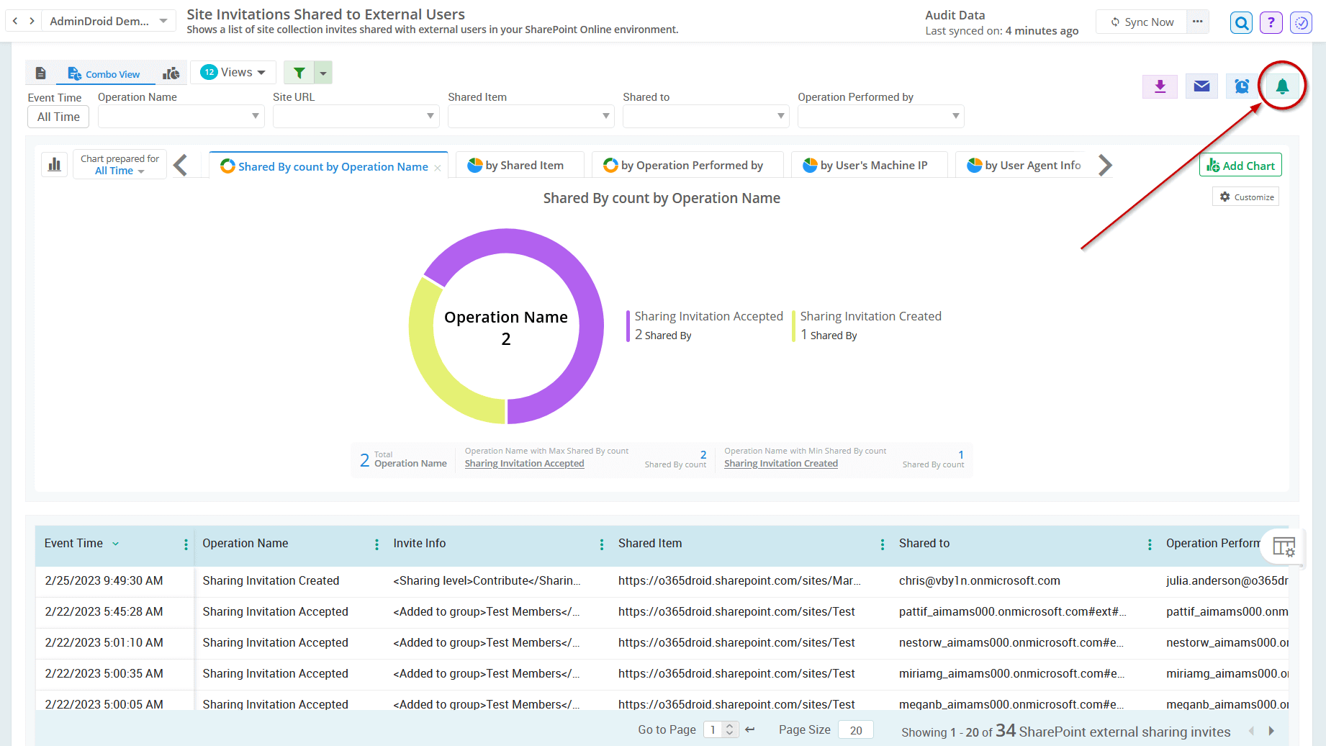Open column settings icon on the table header

coord(1283,547)
